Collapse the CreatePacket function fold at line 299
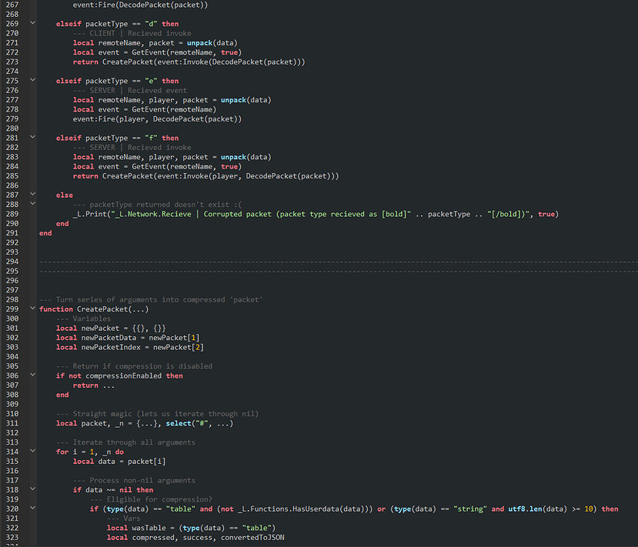 (x=33, y=308)
